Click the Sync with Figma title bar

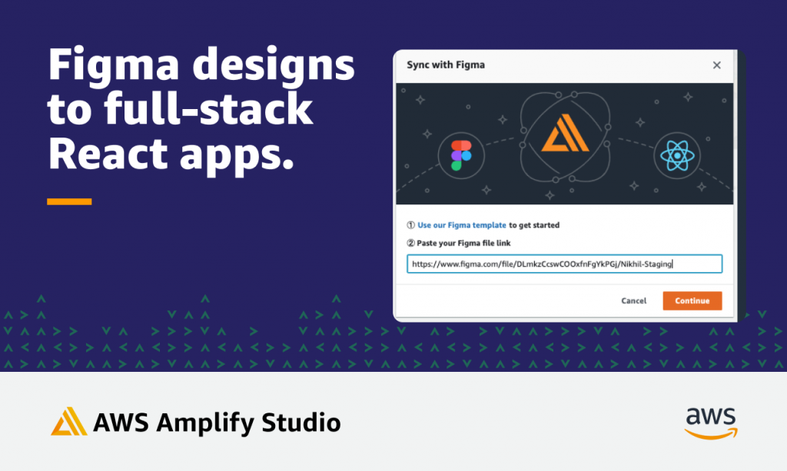click(446, 65)
